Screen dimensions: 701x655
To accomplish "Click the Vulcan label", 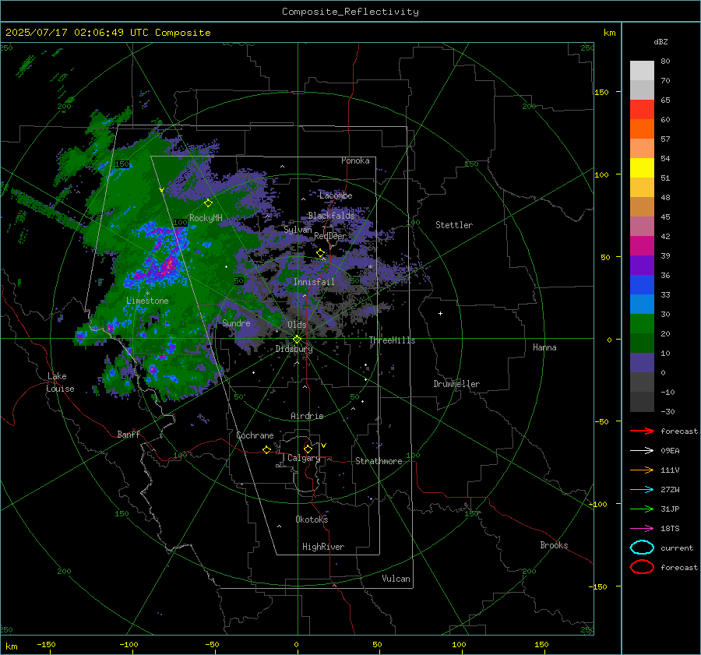I will click(x=396, y=579).
